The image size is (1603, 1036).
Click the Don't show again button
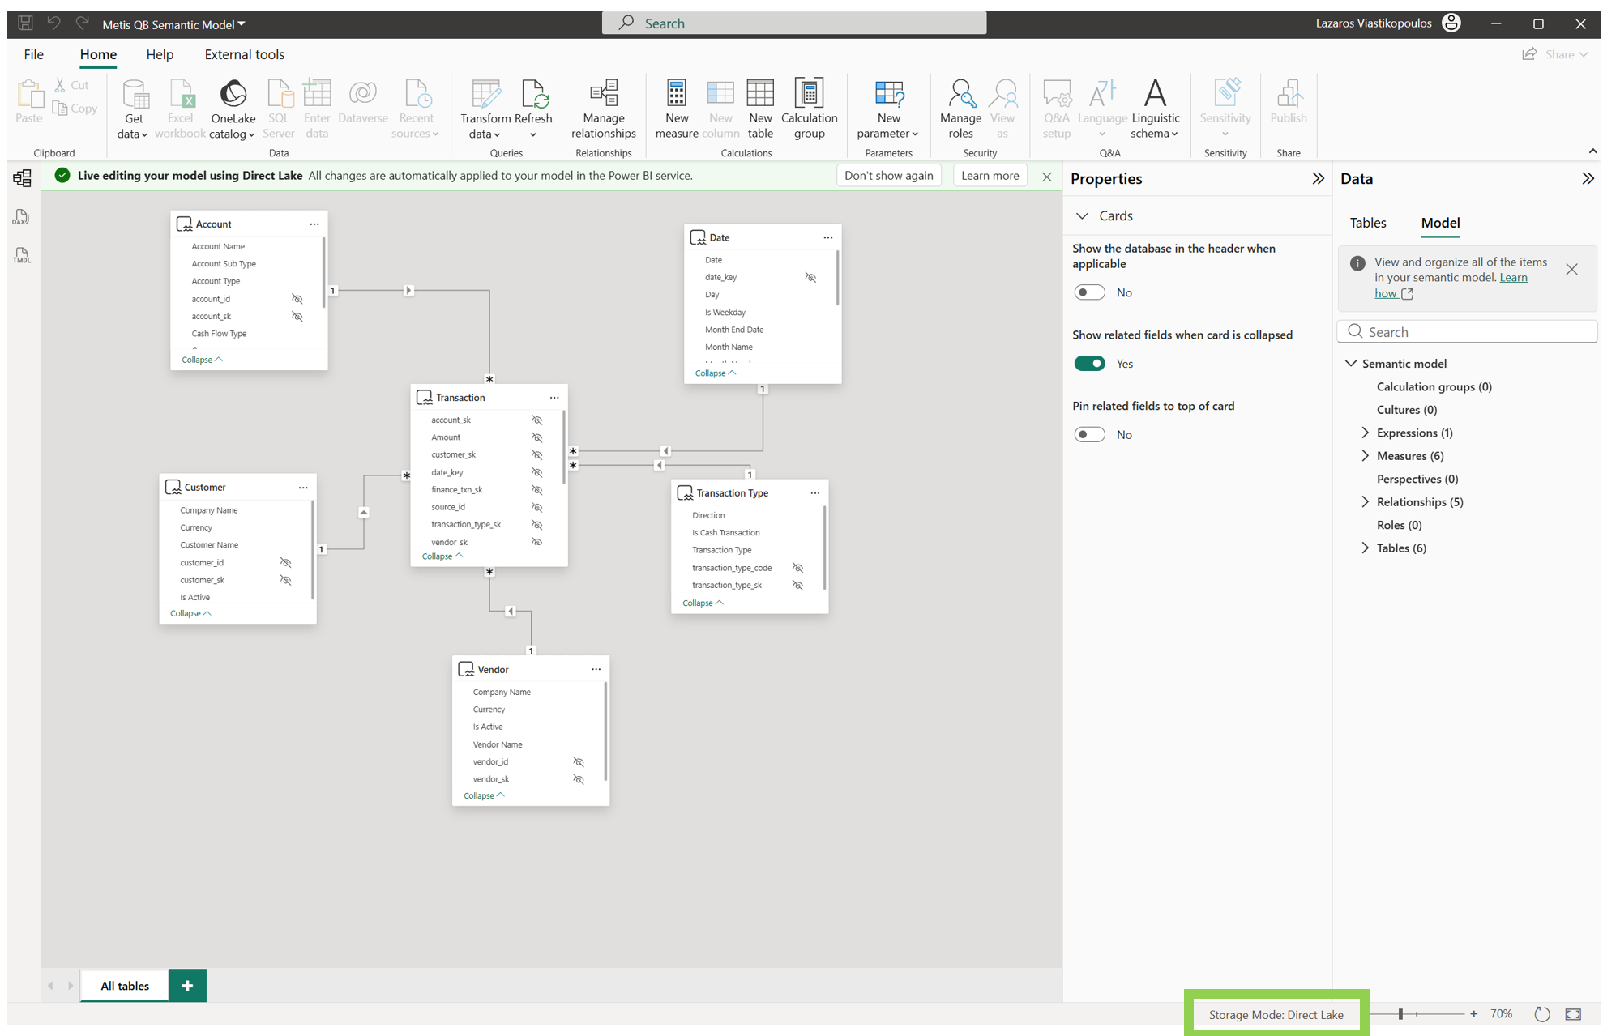[888, 176]
